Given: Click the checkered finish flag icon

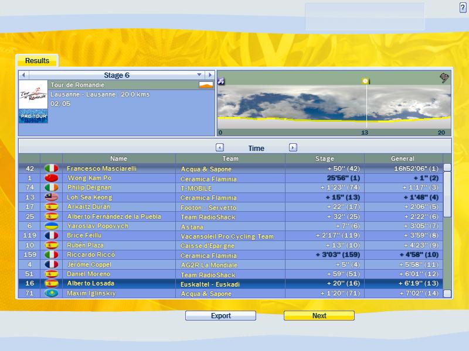Looking at the screenshot, I should pyautogui.click(x=444, y=77).
